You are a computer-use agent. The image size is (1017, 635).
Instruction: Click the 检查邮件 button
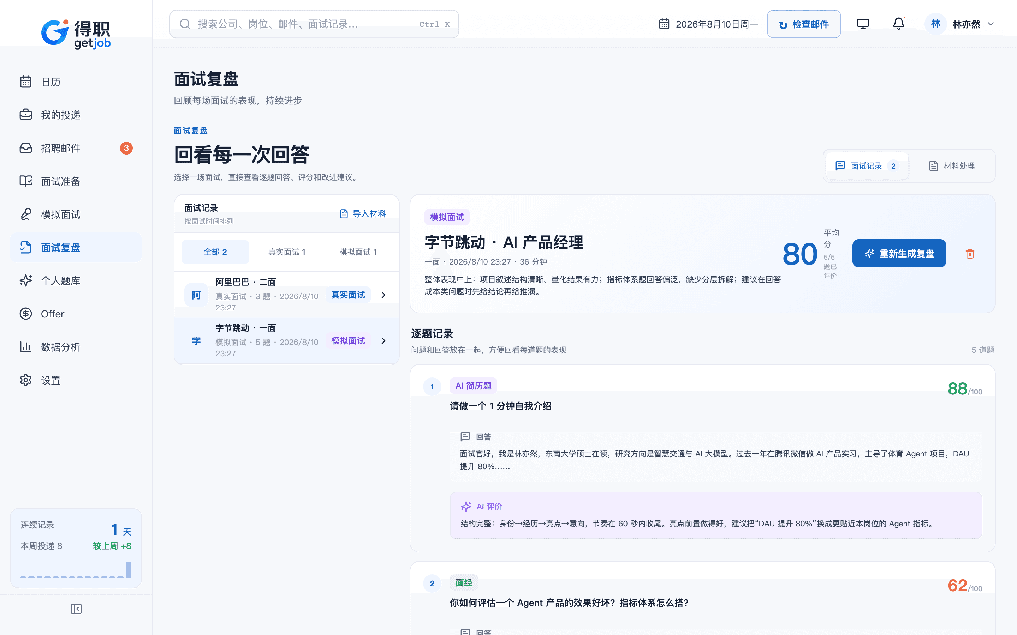(x=803, y=24)
